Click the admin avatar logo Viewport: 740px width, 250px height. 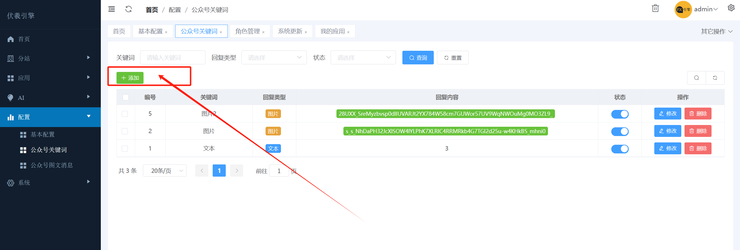coord(683,10)
